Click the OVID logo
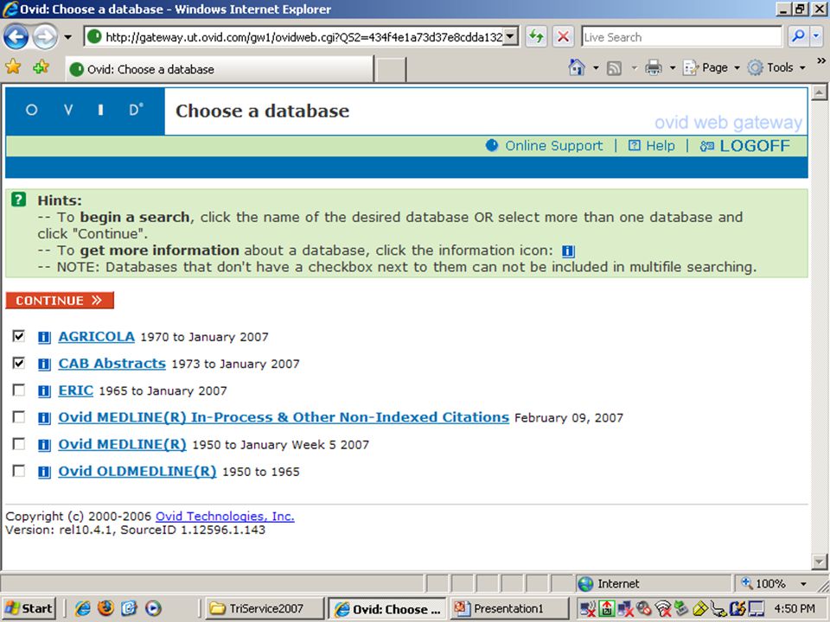The image size is (830, 622). [x=85, y=110]
